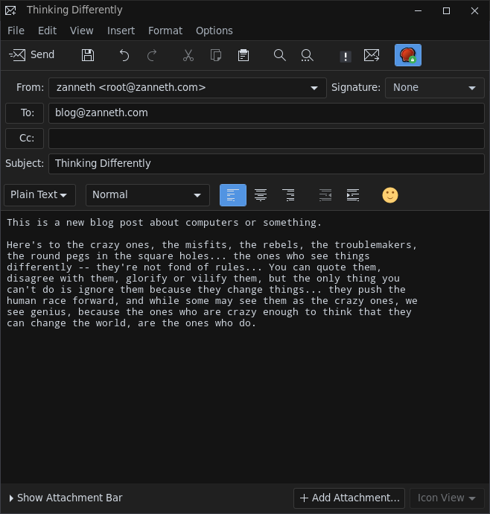Open the From account dropdown
The width and height of the screenshot is (490, 514).
pos(188,87)
